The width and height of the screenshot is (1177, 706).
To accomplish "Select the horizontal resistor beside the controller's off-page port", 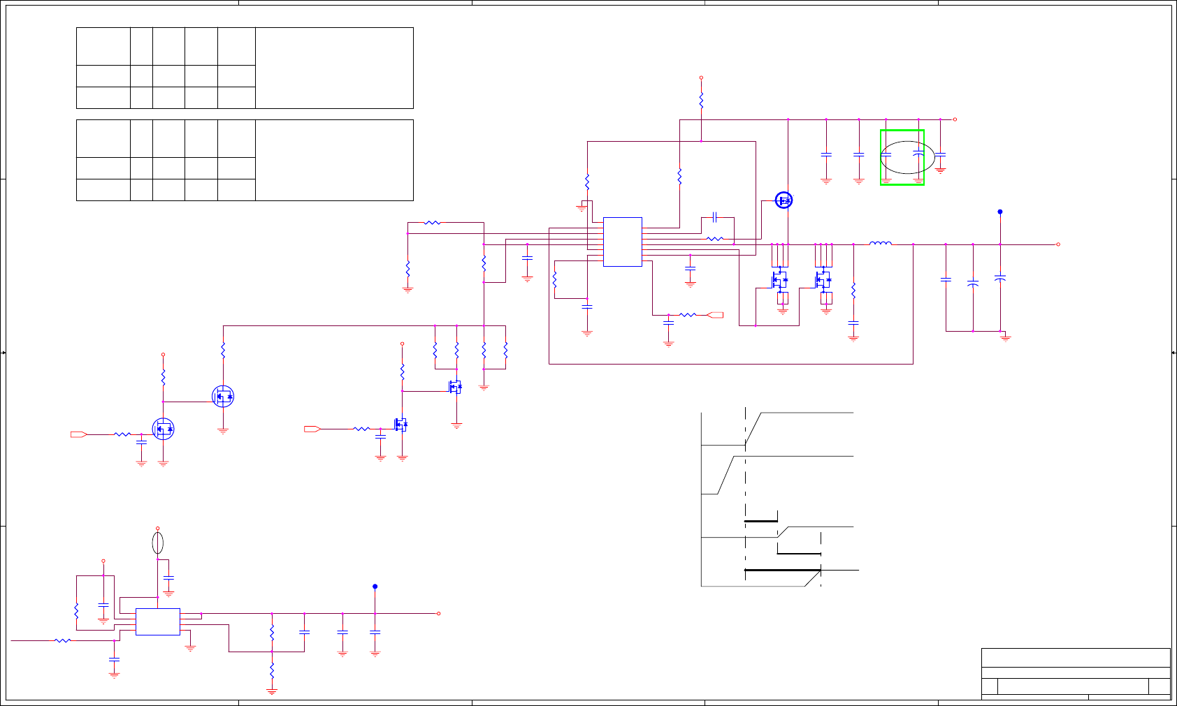I will 688,315.
